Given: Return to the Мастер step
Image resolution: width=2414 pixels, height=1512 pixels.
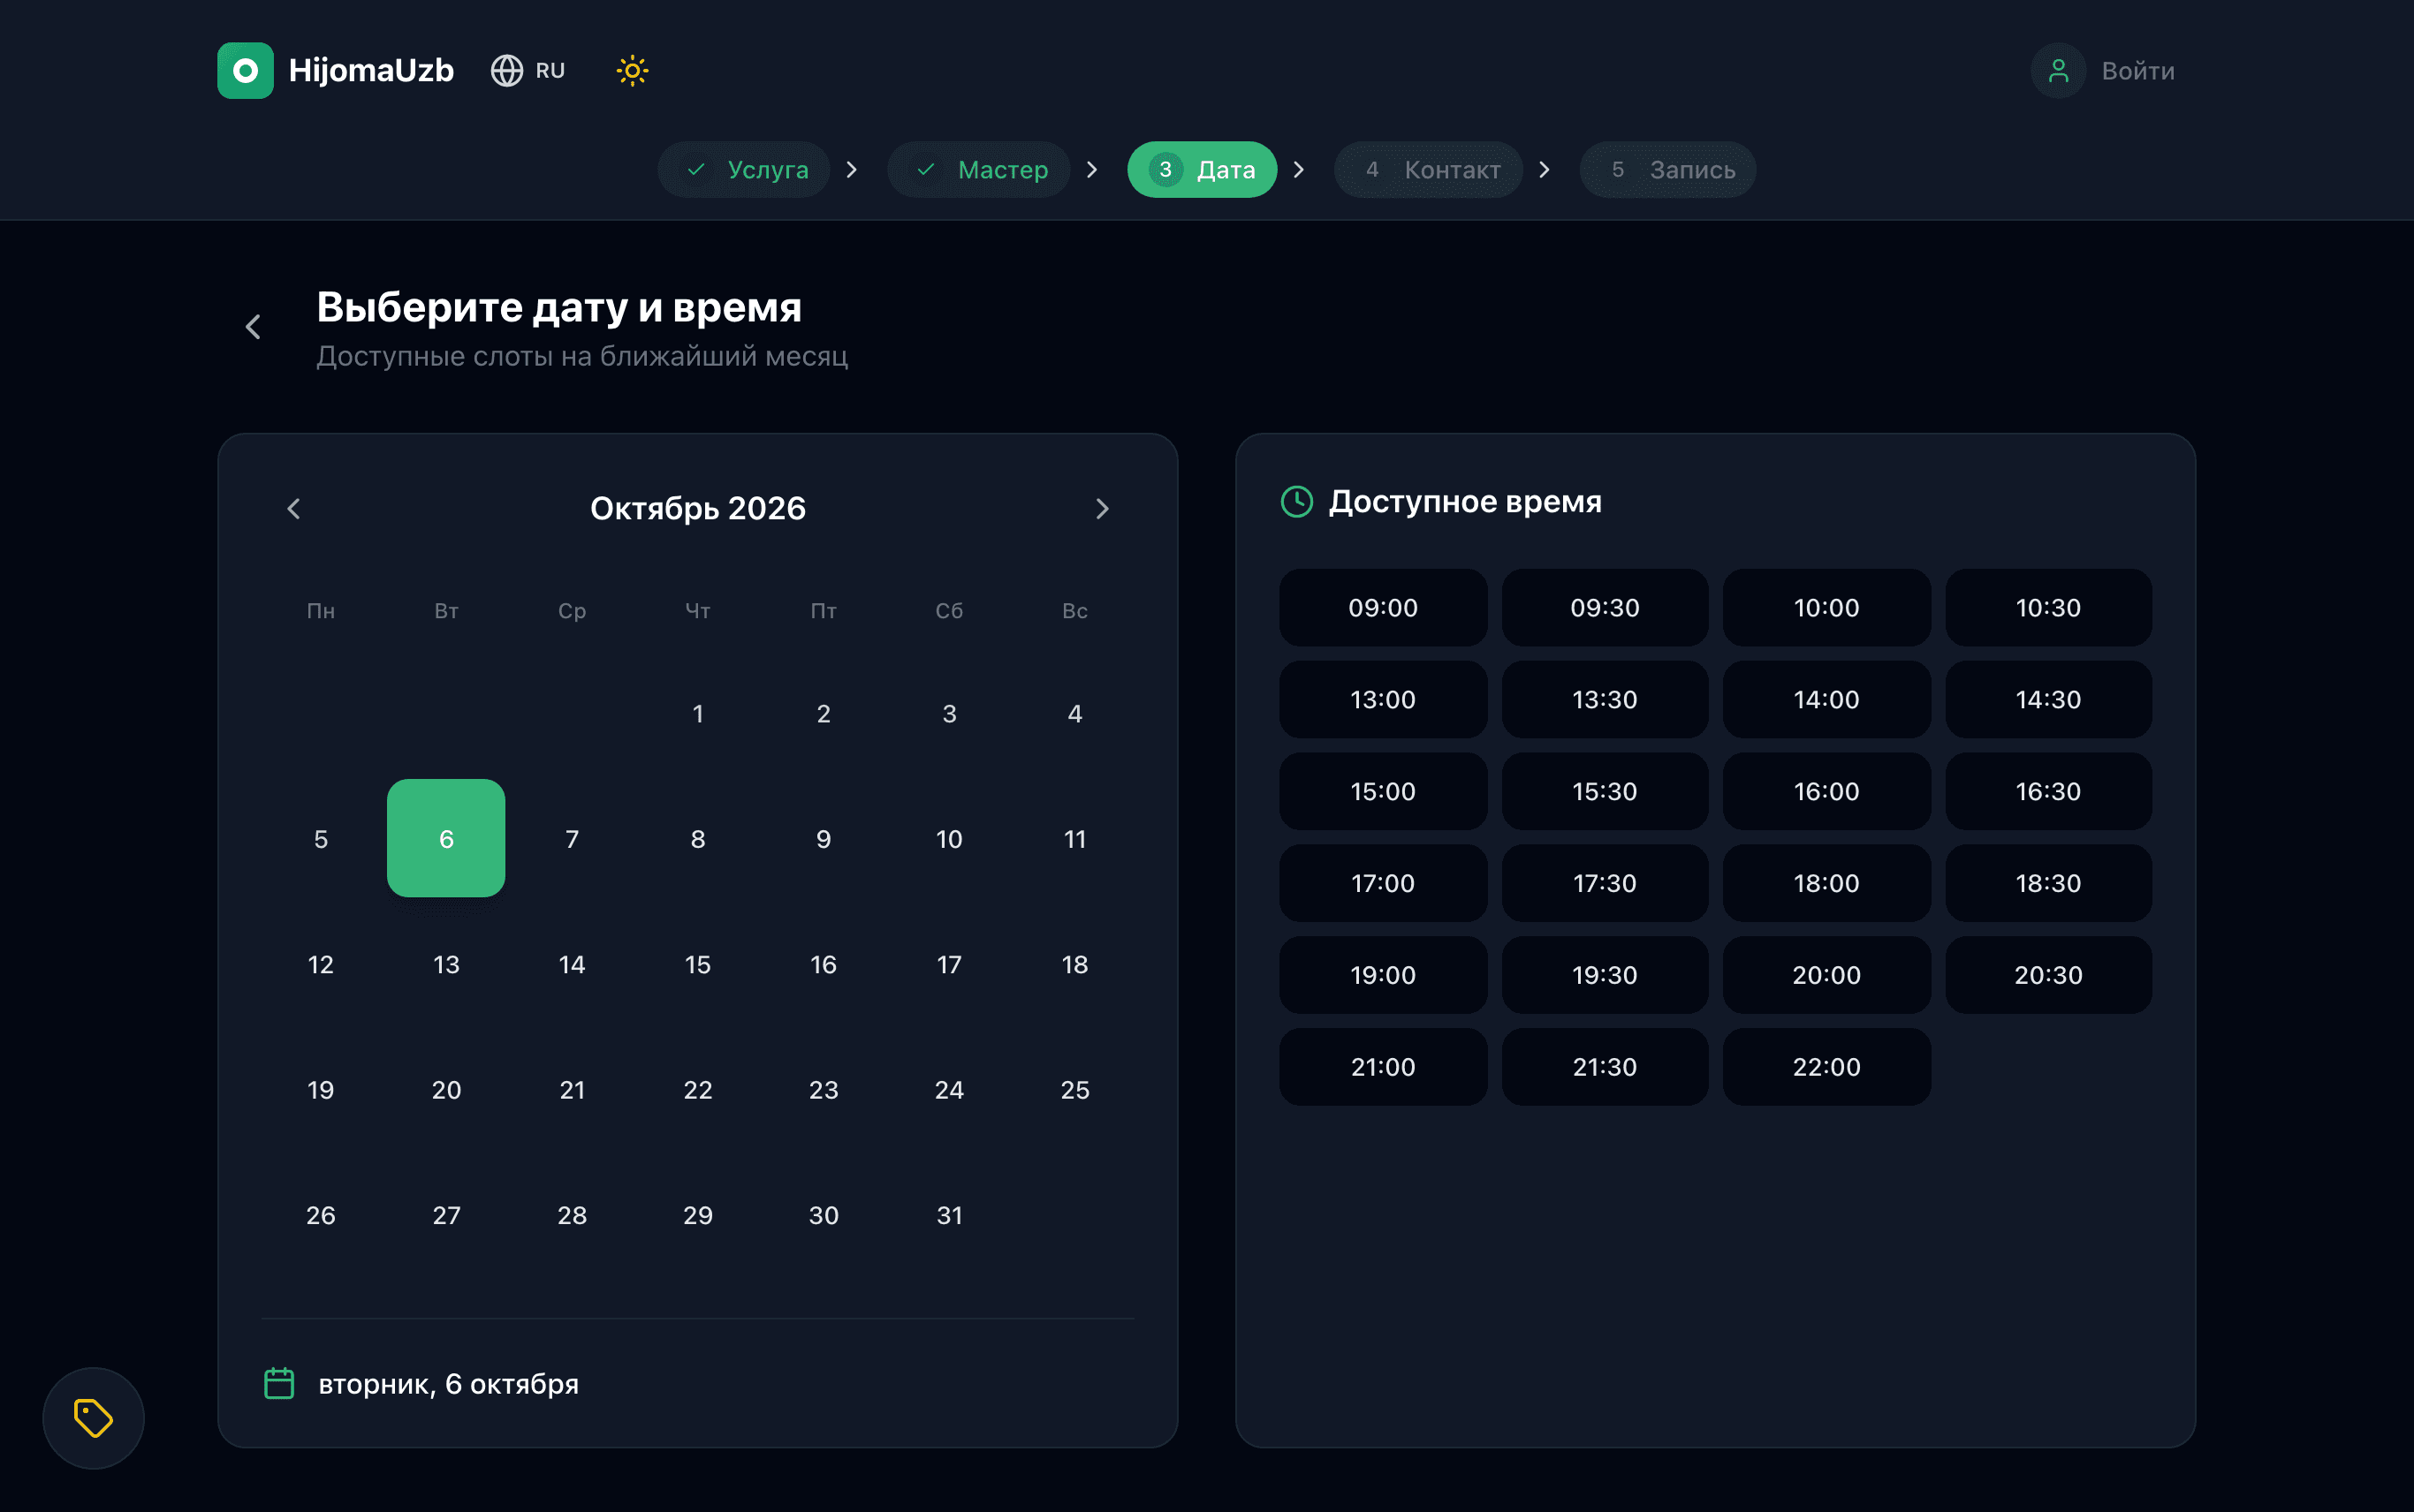Looking at the screenshot, I should click(x=978, y=170).
